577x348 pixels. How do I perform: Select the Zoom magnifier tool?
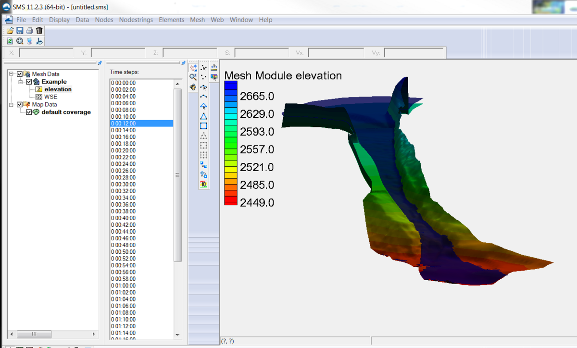coord(193,77)
